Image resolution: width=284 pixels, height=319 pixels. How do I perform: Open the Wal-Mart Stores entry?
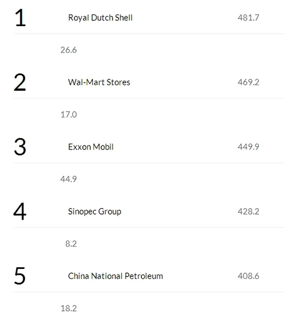pos(99,82)
